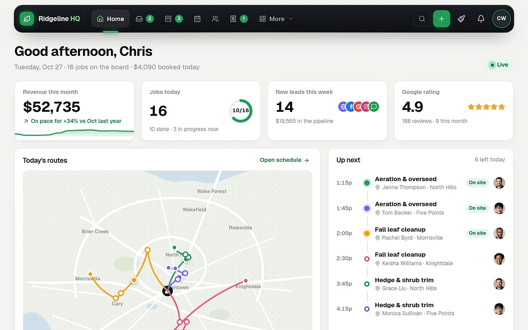Image resolution: width=528 pixels, height=330 pixels.
Task: Expand the More menu
Action: [x=276, y=19]
